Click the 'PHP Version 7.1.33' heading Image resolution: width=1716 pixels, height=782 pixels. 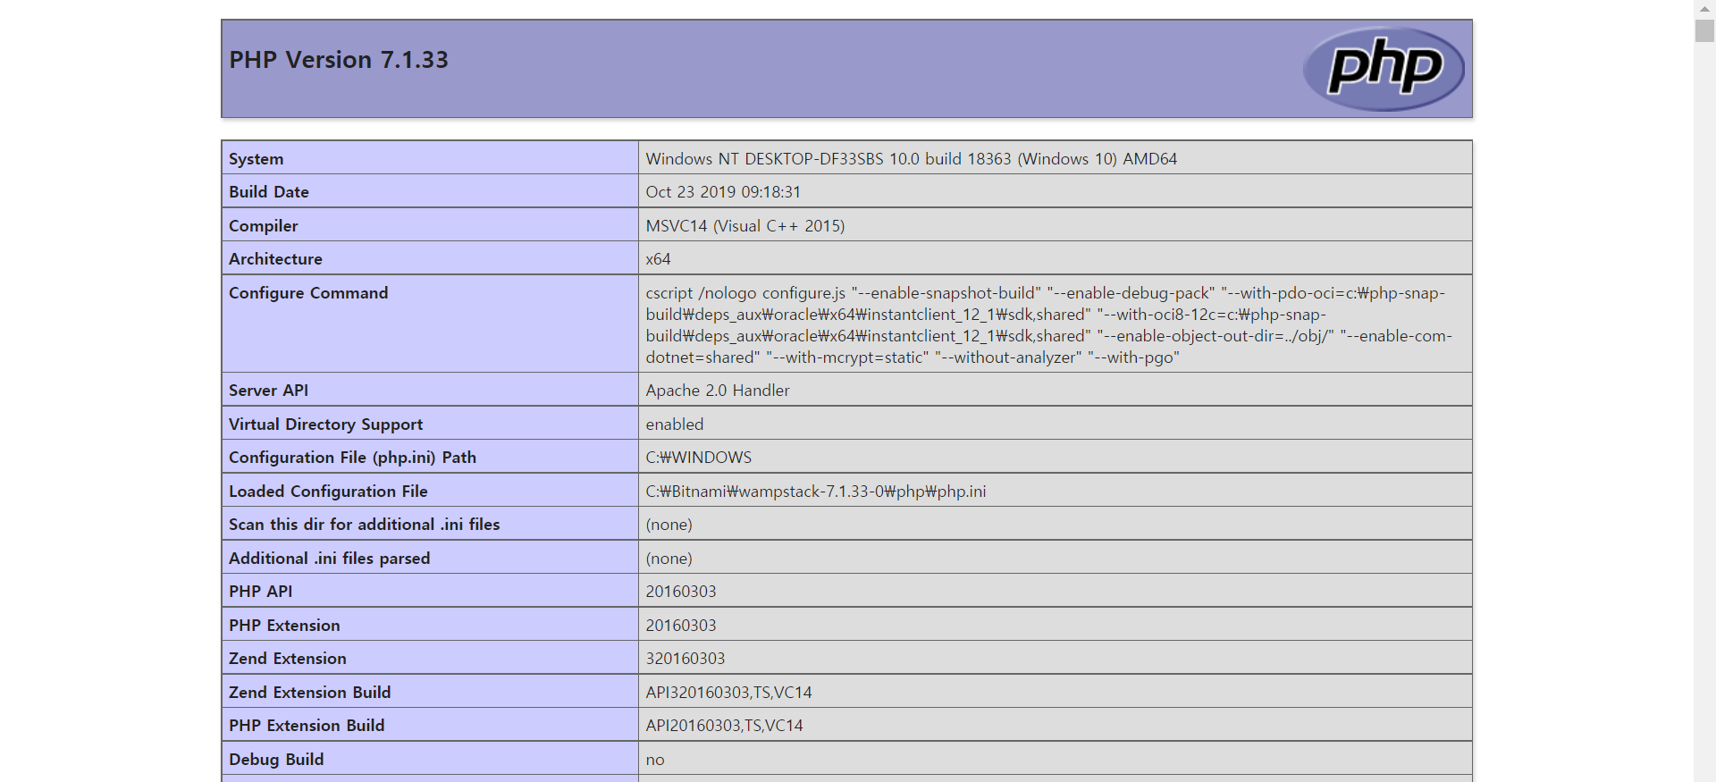pos(339,60)
